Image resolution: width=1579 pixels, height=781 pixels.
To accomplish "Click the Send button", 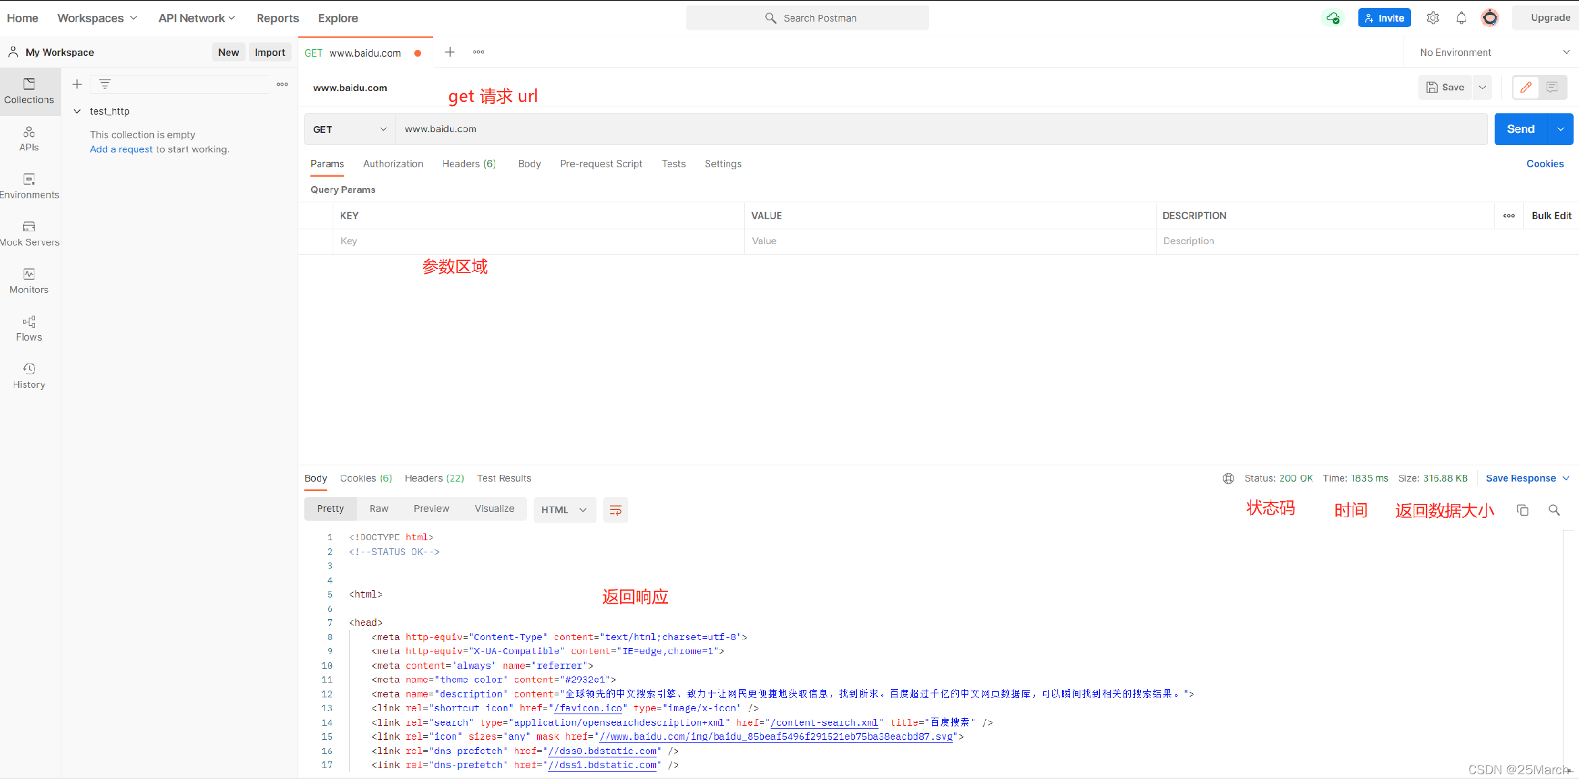I will [1521, 129].
